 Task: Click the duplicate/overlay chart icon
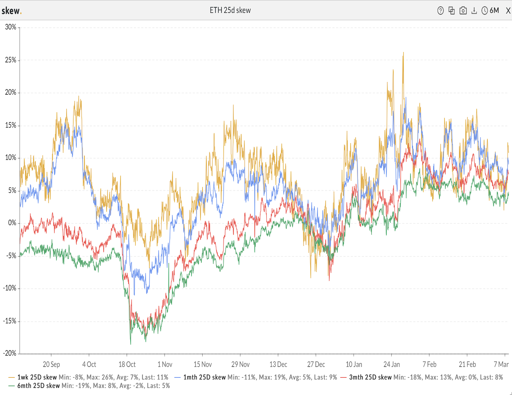tap(452, 11)
